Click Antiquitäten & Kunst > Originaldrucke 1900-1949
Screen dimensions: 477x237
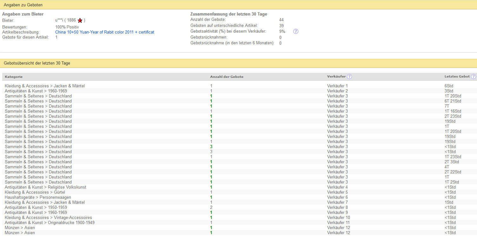pyautogui.click(x=50, y=223)
